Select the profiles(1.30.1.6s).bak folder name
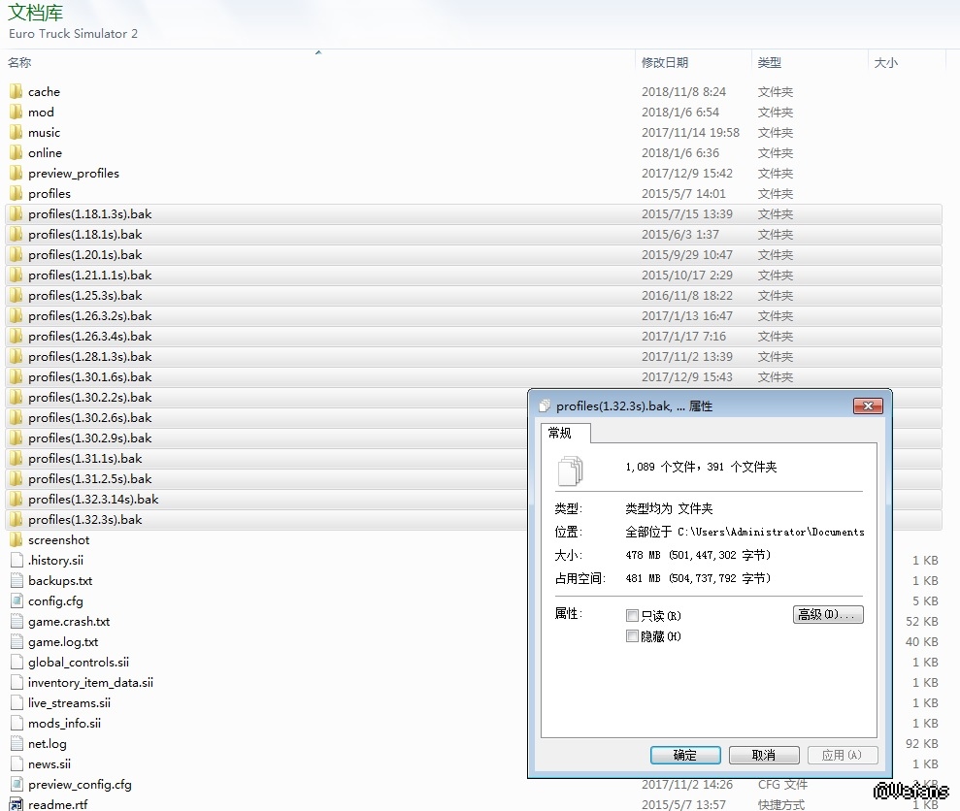 (90, 377)
